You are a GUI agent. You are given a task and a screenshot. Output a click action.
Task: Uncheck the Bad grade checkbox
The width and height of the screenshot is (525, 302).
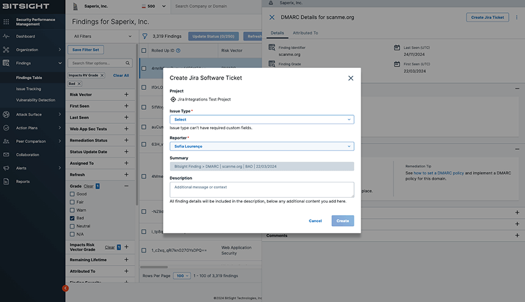[72, 218]
